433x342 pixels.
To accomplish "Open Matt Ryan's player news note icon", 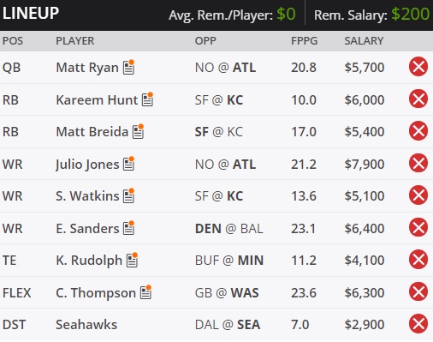I will click(128, 67).
